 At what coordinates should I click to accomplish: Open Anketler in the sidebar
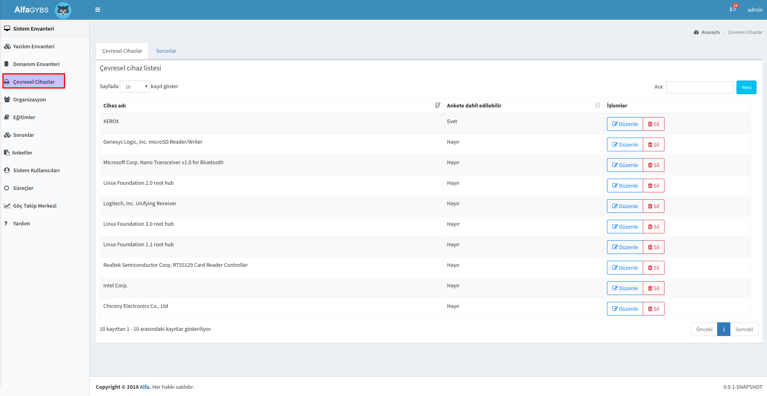[x=45, y=153]
